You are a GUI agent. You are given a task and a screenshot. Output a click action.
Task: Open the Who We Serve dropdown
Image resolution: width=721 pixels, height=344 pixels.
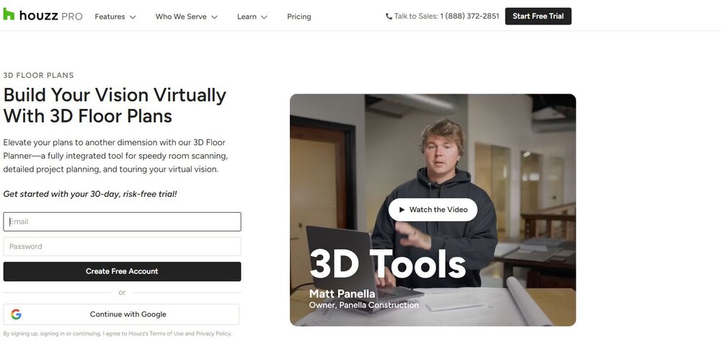[186, 17]
